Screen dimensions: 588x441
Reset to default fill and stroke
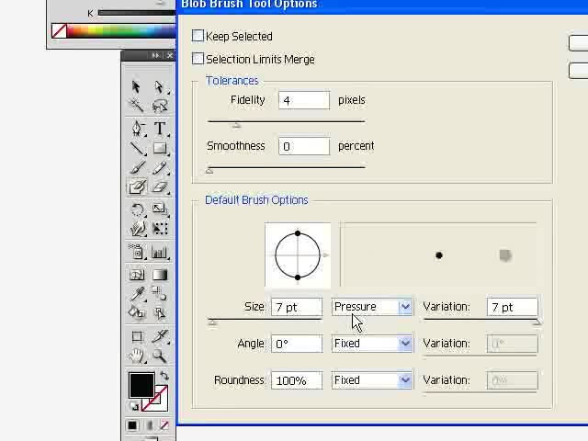(134, 406)
